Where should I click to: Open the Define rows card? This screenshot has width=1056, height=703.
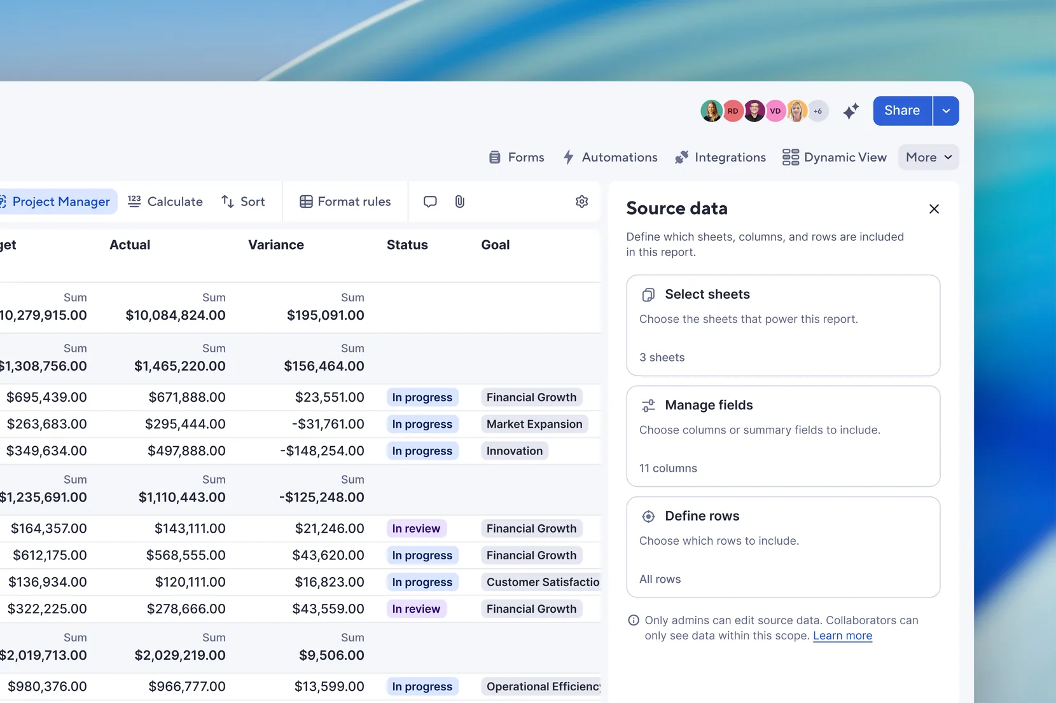pos(783,547)
